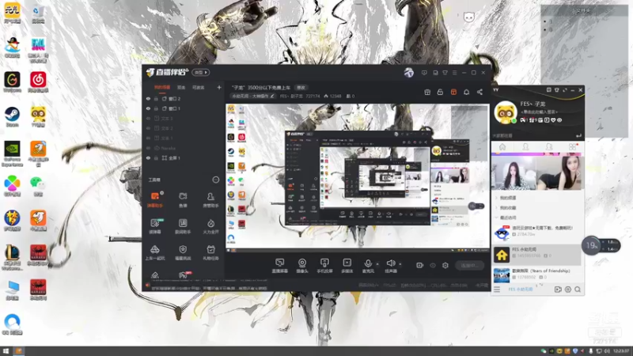
Task: Toggle visibility eye of Naraka source
Action: [148, 148]
